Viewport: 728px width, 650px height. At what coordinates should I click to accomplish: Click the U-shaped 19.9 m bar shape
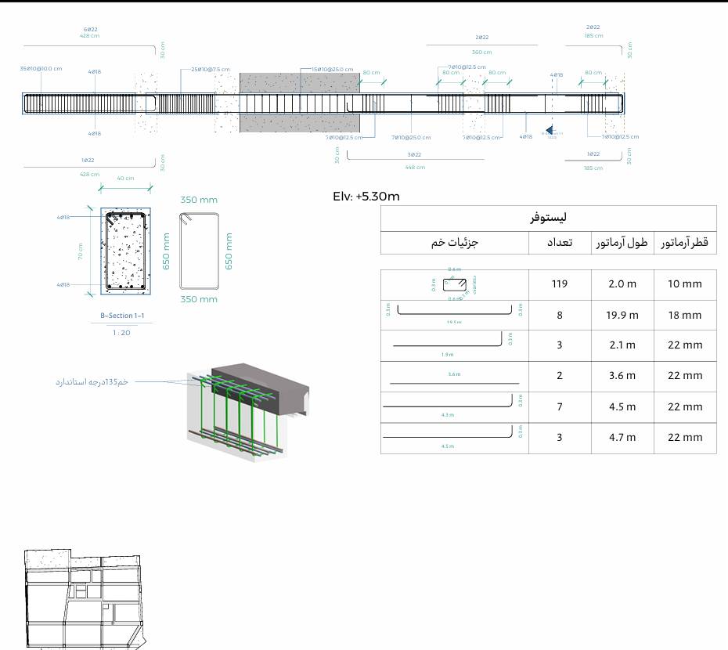pos(454,311)
